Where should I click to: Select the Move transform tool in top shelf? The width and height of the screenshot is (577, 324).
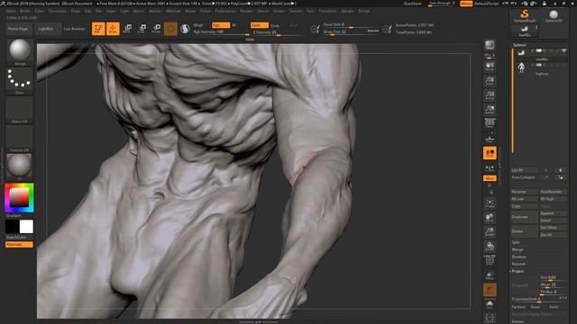pyautogui.click(x=127, y=29)
